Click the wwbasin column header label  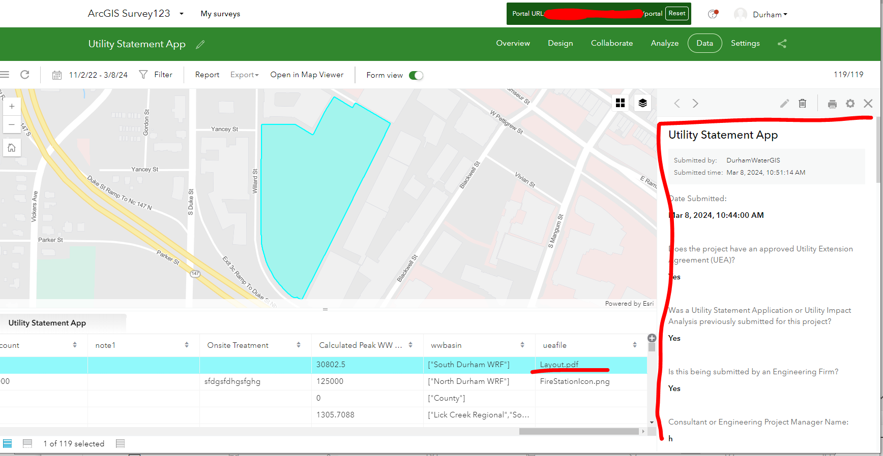[x=446, y=345]
